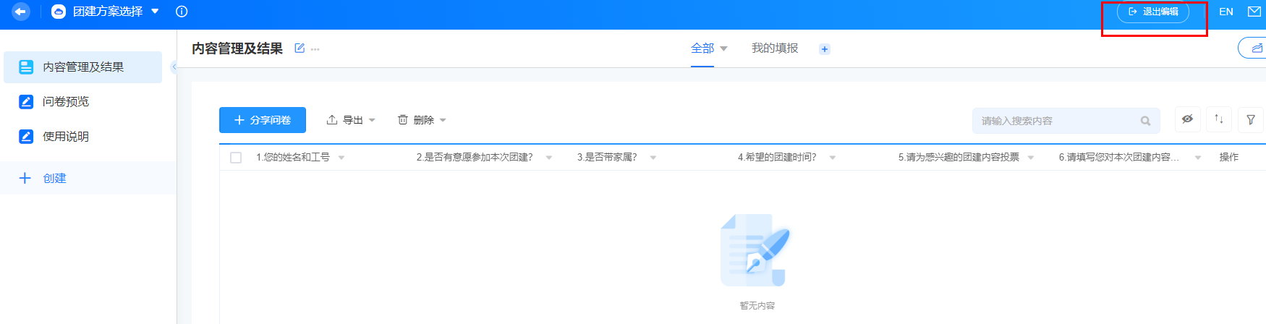Screen dimensions: 1266x324
Task: Expand the 1.您的姓名和工号 column menu
Action: coord(341,158)
